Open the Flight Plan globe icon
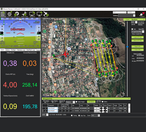The width and height of the screenshot is (146, 132). (10, 14)
